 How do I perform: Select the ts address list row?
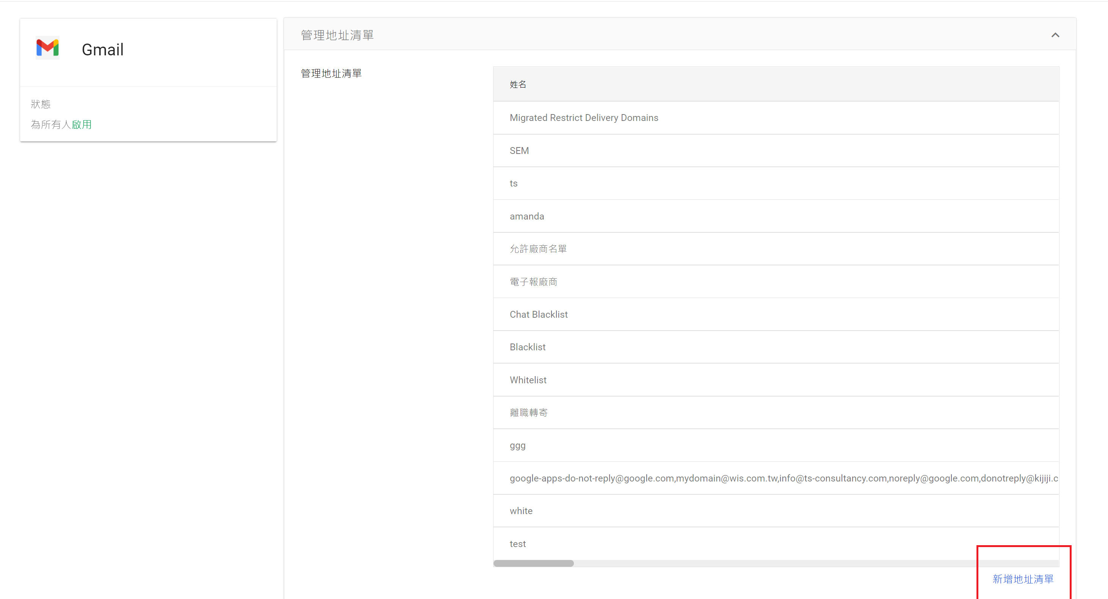(x=776, y=183)
